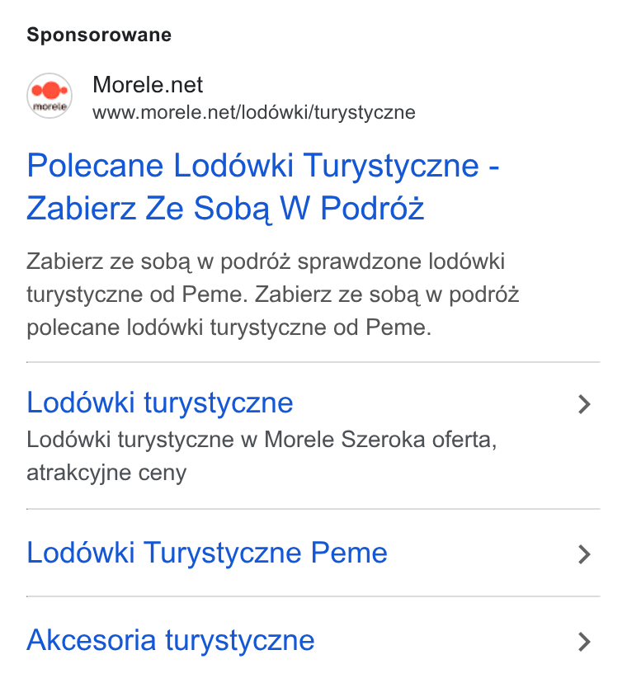627x683 pixels.
Task: Click the headline words Polecane Lodówki
Action: (160, 166)
